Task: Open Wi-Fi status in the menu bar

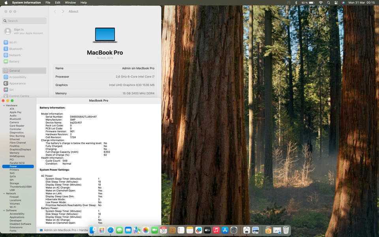Action: tap(321, 3)
